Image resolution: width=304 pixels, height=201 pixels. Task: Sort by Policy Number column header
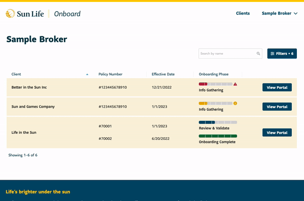[x=110, y=74]
